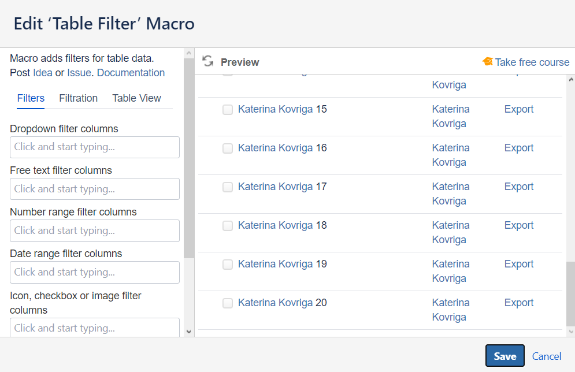Cancel editing the macro
575x372 pixels.
pyautogui.click(x=547, y=356)
